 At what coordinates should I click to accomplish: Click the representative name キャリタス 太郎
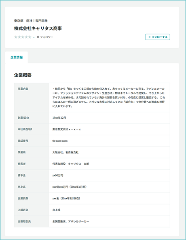78,164
